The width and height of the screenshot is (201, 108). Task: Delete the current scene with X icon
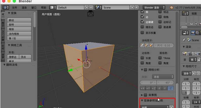point(136,7)
